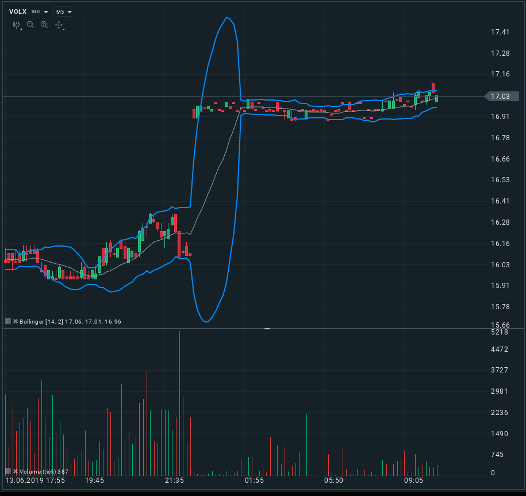Open the VOLX symbol dropdown

pos(46,12)
